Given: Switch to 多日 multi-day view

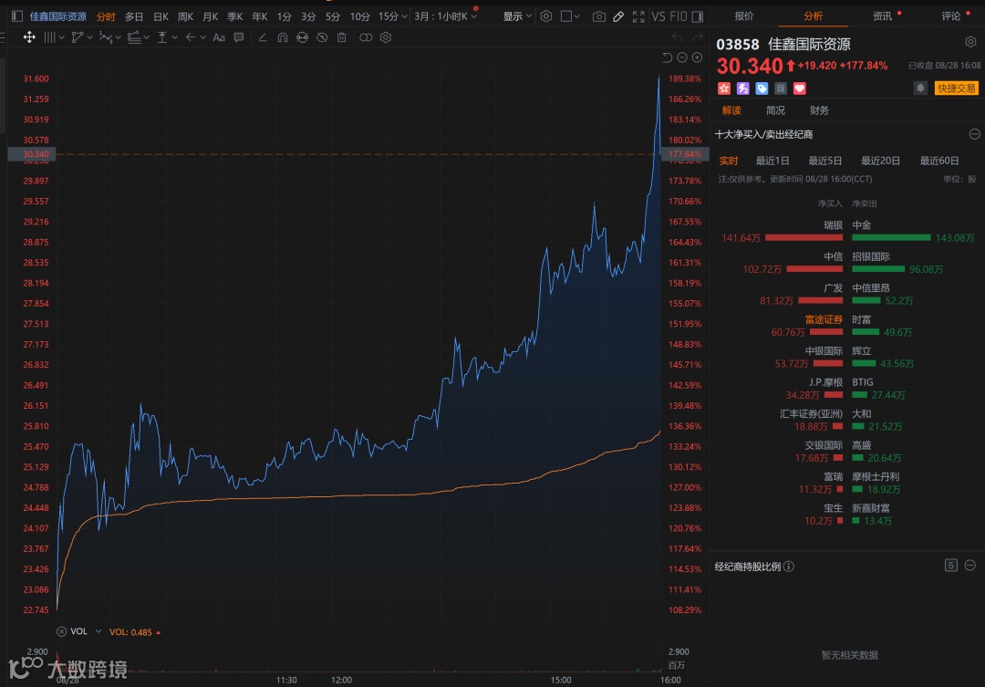Looking at the screenshot, I should click(x=134, y=16).
